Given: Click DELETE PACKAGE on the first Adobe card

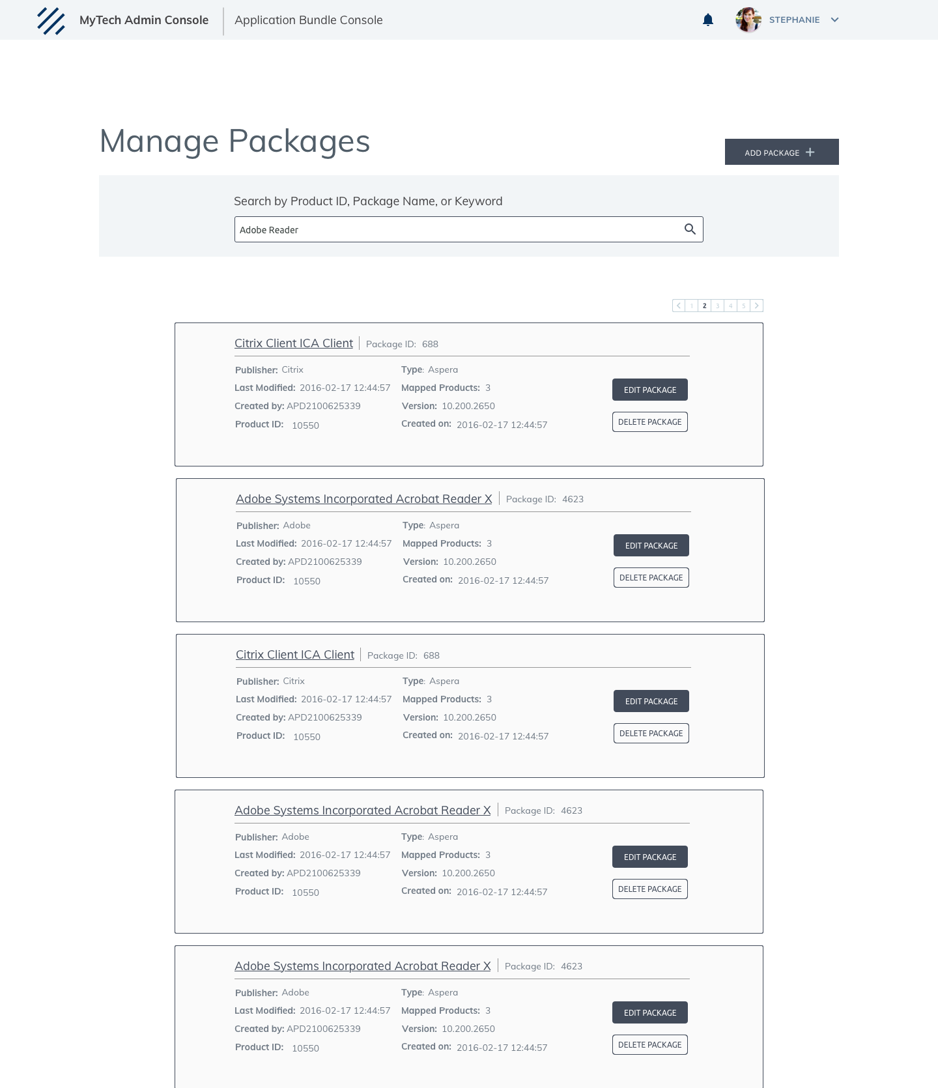Looking at the screenshot, I should [x=651, y=578].
